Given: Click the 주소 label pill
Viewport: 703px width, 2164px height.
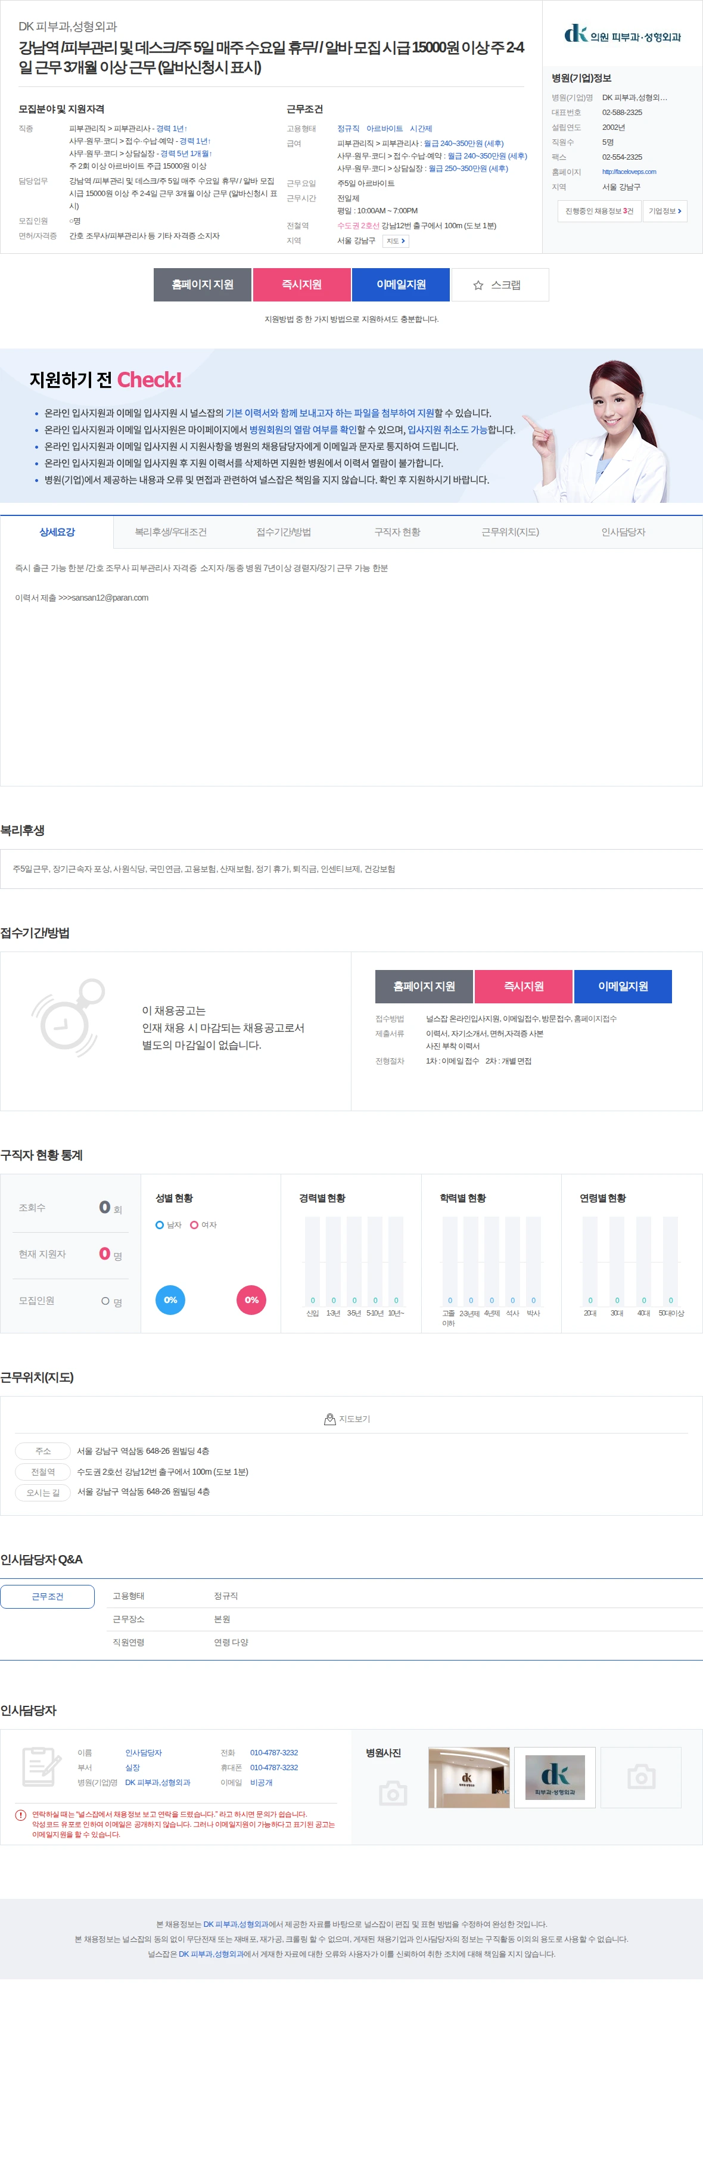Looking at the screenshot, I should click(43, 1451).
